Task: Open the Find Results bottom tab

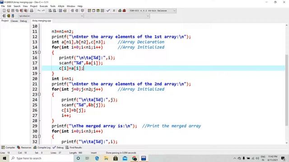Action: pyautogui.click(x=74, y=148)
